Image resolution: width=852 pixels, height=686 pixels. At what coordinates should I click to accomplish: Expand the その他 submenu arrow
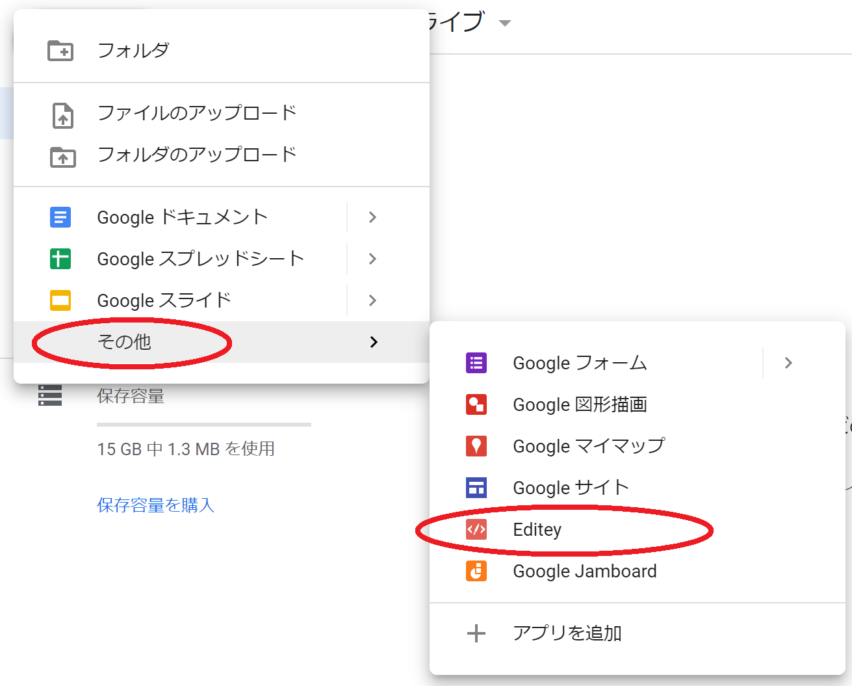[374, 342]
